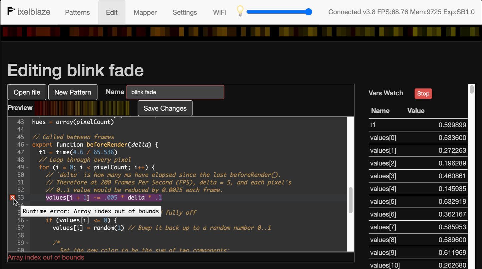Adjust the brightness slider

tap(279, 12)
